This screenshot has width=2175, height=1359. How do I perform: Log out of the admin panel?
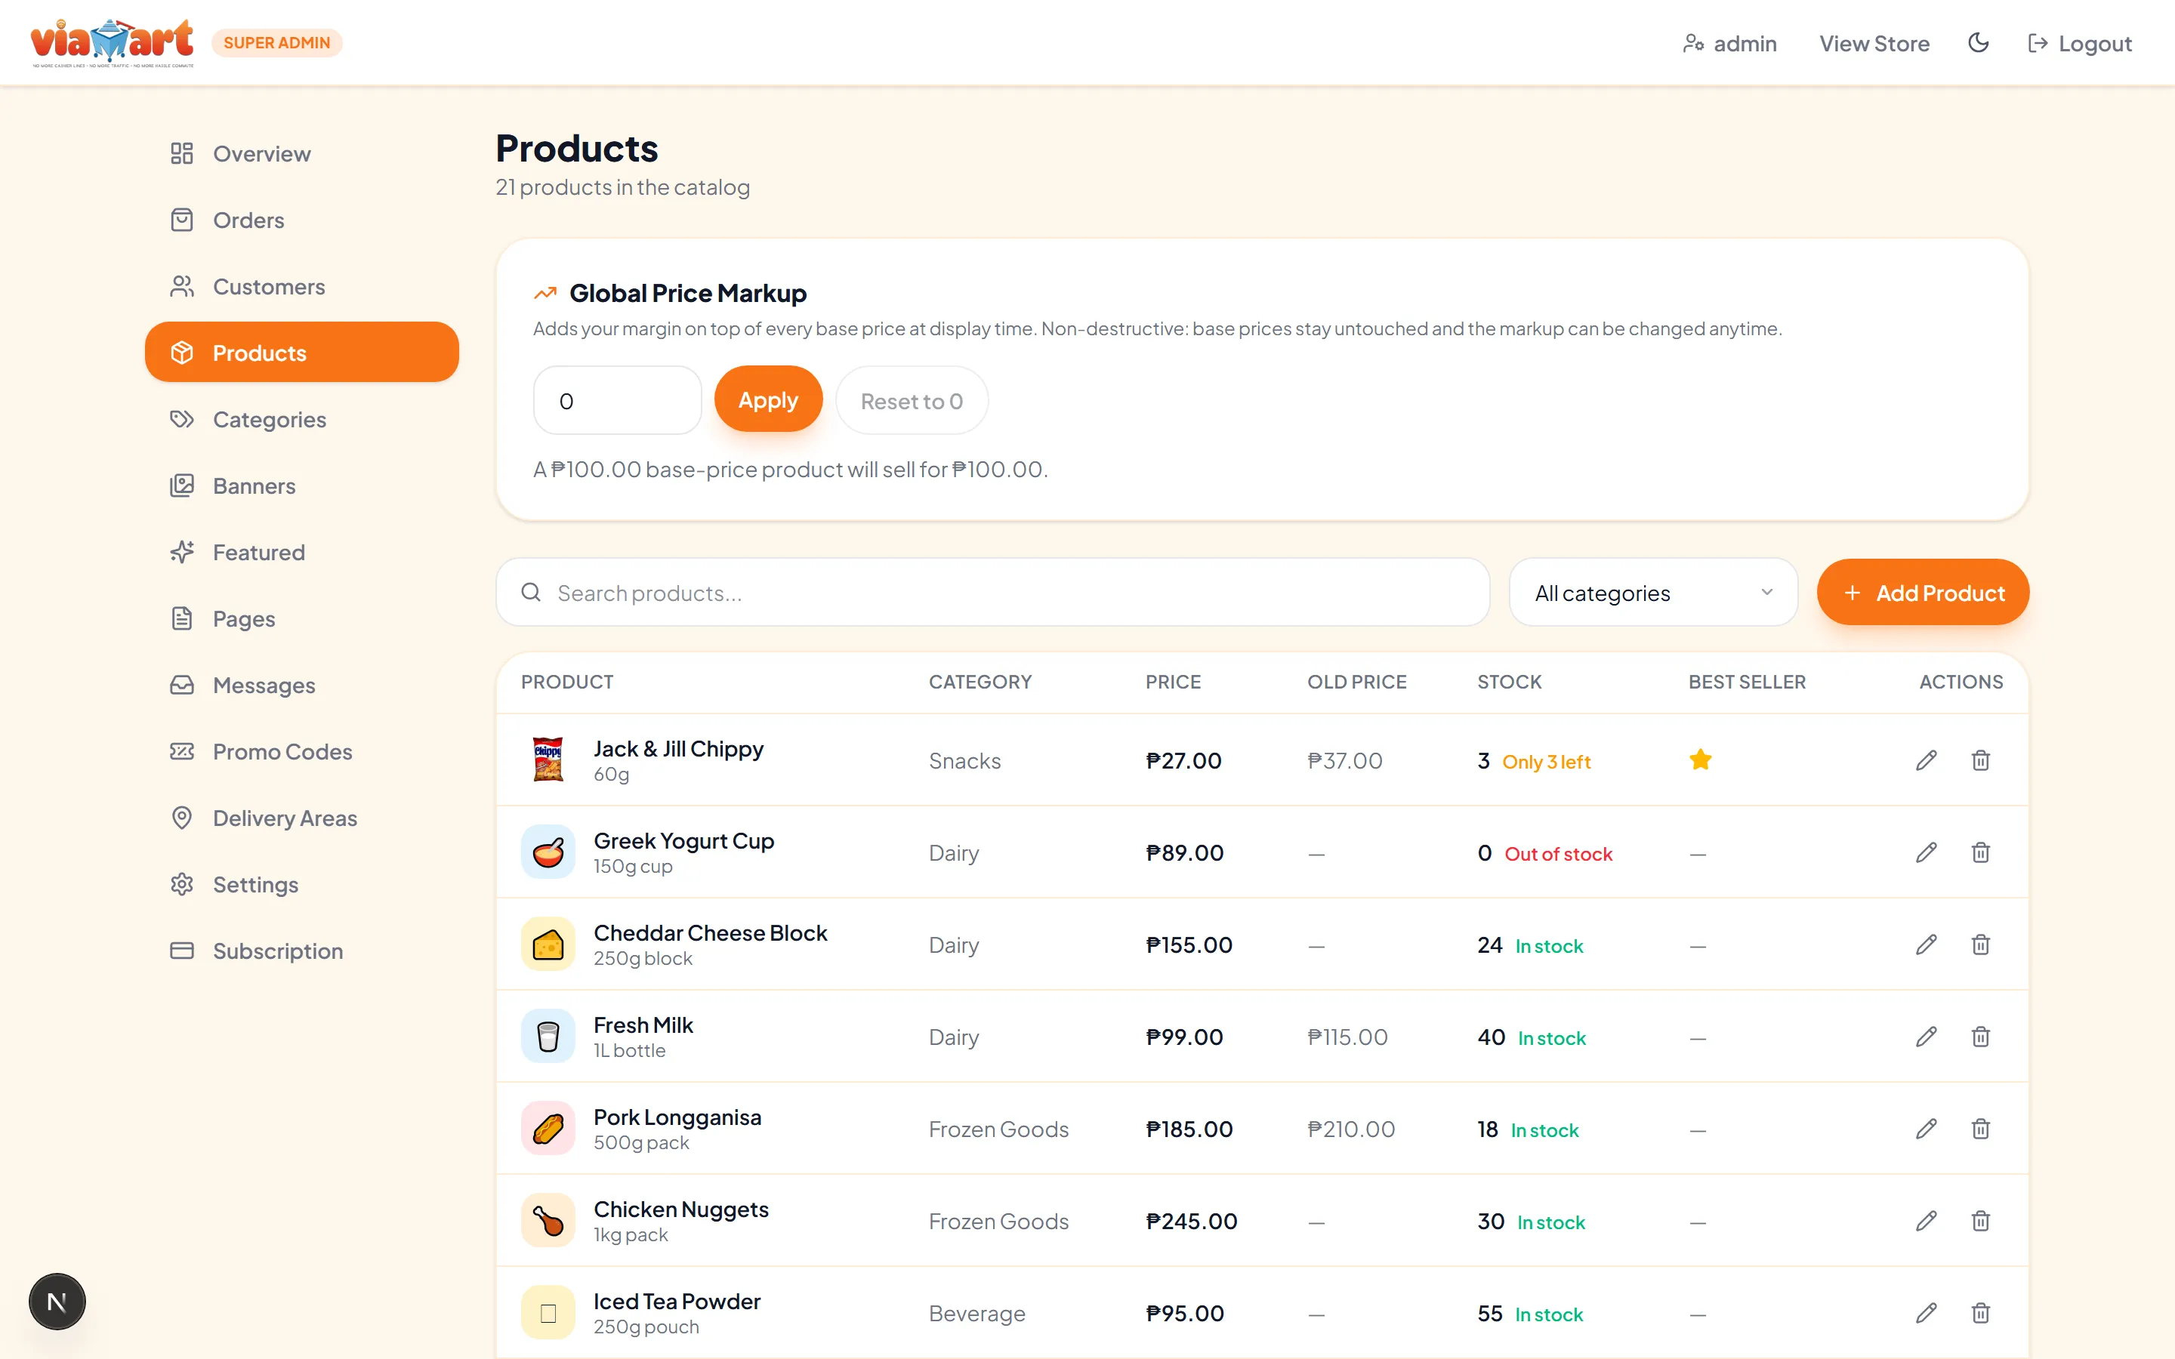2080,43
